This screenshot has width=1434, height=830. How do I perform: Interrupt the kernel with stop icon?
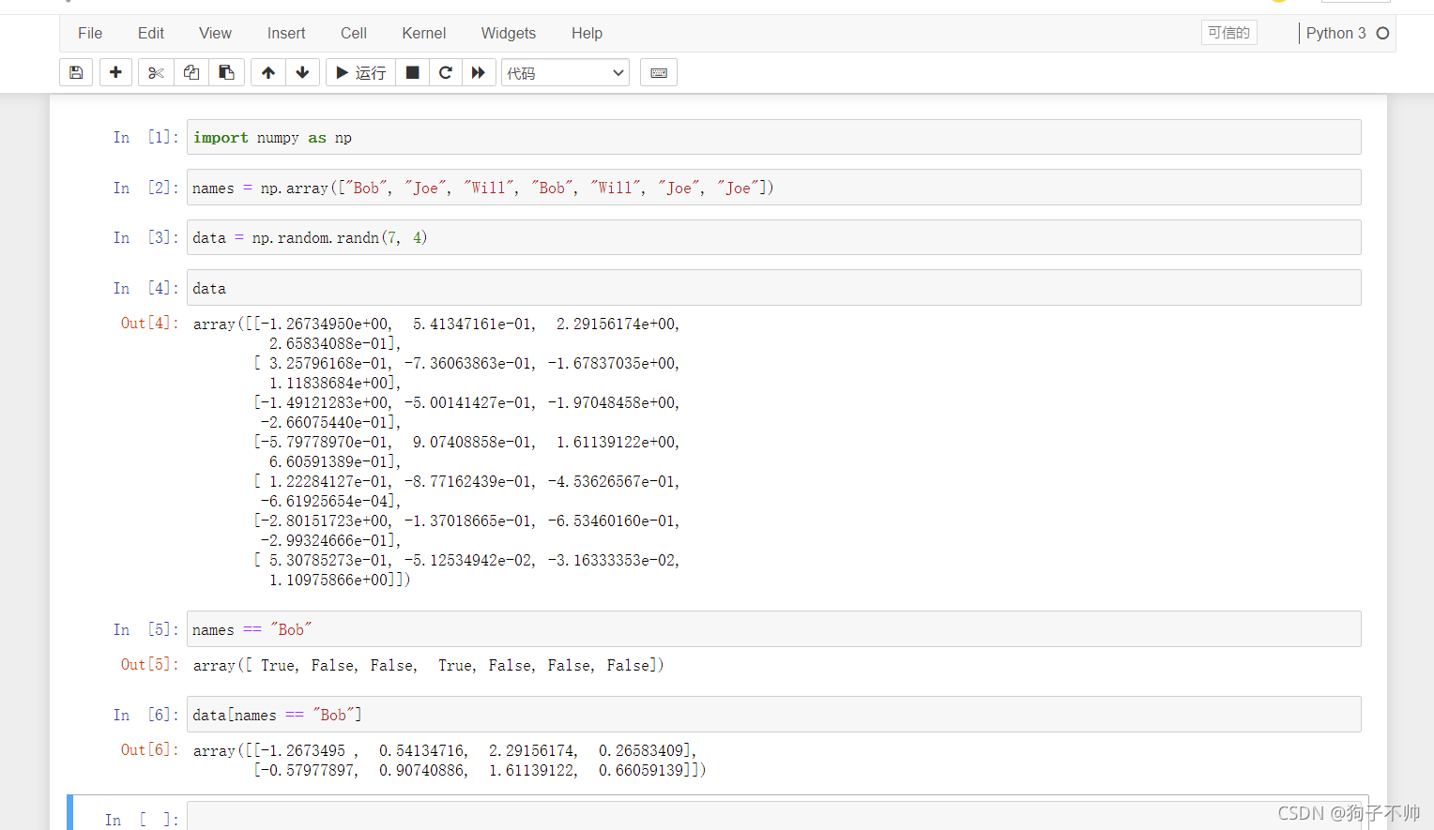click(x=412, y=72)
